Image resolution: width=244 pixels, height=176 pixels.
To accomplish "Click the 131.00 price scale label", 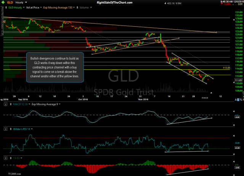I will click(239, 12).
